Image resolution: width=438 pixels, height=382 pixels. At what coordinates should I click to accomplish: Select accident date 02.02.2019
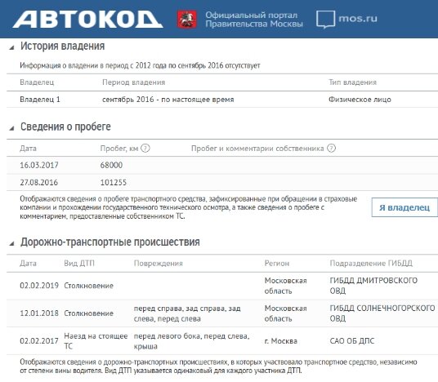(39, 286)
